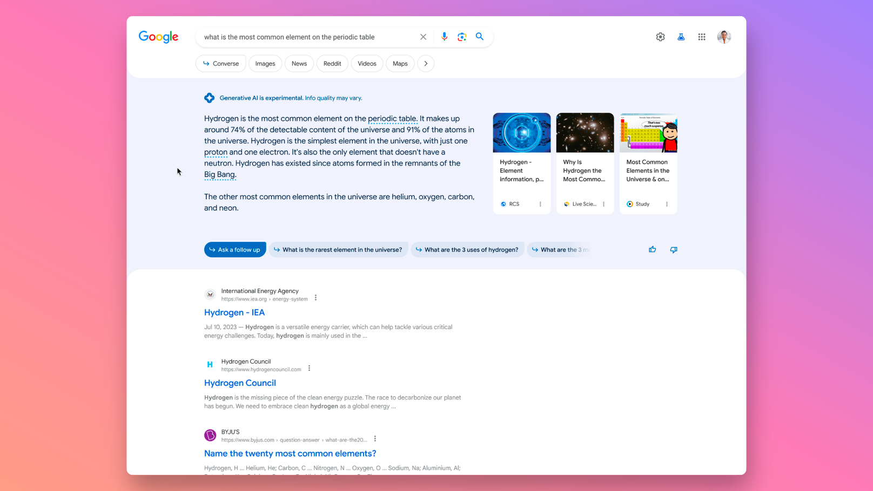This screenshot has width=873, height=491.
Task: Open the settings gear icon
Action: click(660, 37)
